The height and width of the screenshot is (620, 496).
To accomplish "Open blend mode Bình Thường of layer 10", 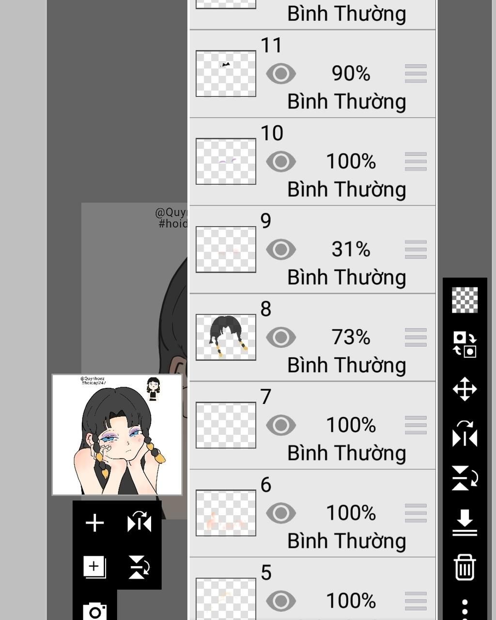I will (347, 190).
